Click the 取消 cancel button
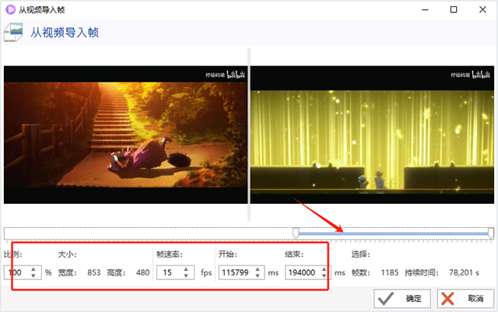Image resolution: width=498 pixels, height=312 pixels. (465, 298)
